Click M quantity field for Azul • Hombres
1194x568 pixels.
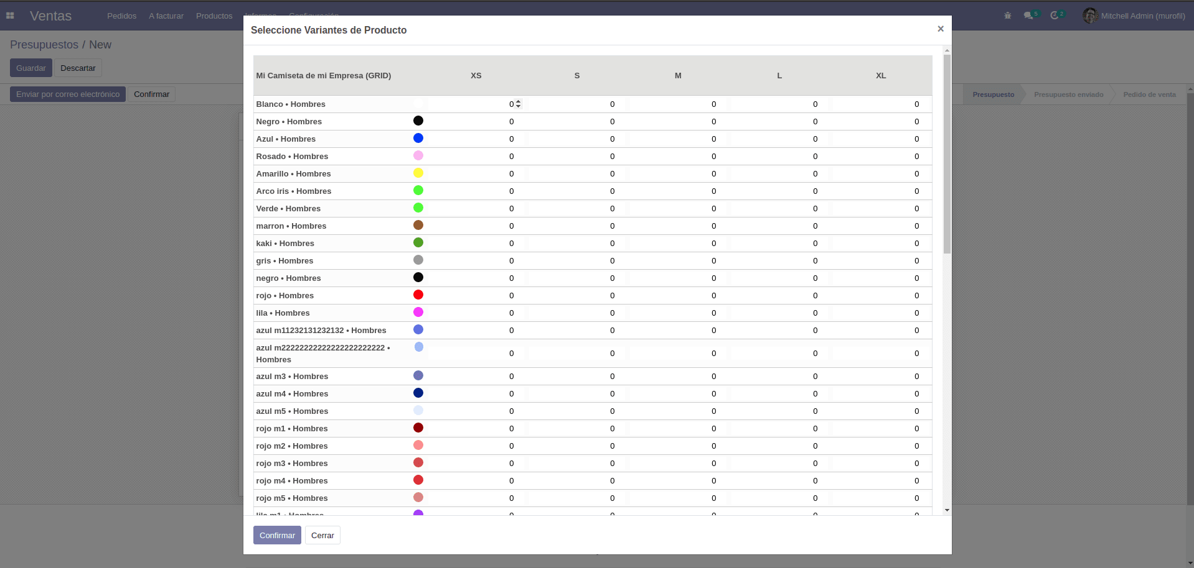[x=678, y=139]
